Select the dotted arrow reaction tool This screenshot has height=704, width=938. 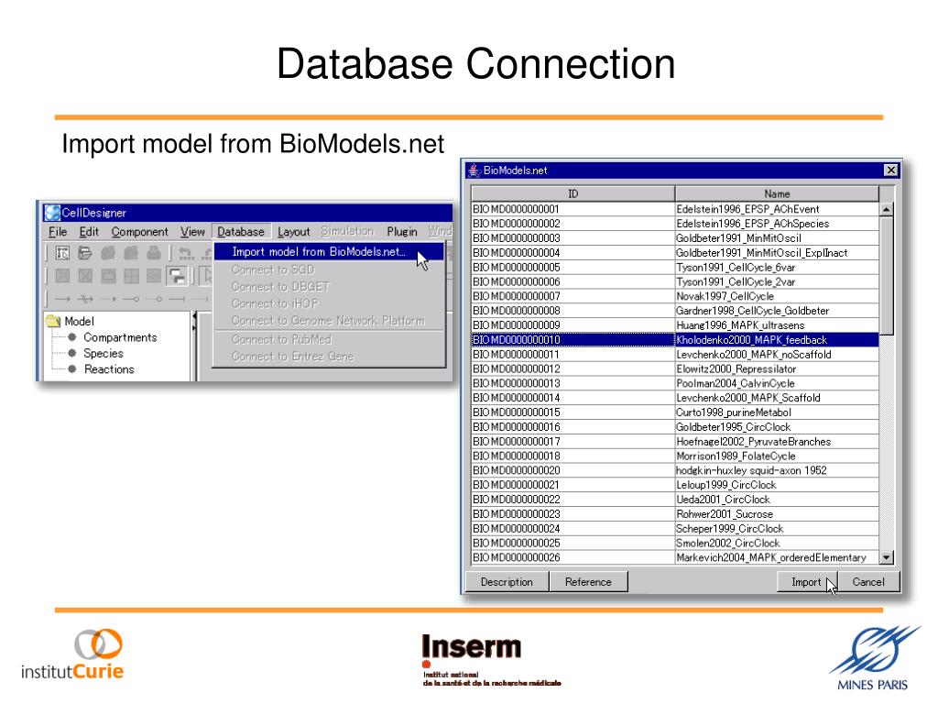pos(108,299)
